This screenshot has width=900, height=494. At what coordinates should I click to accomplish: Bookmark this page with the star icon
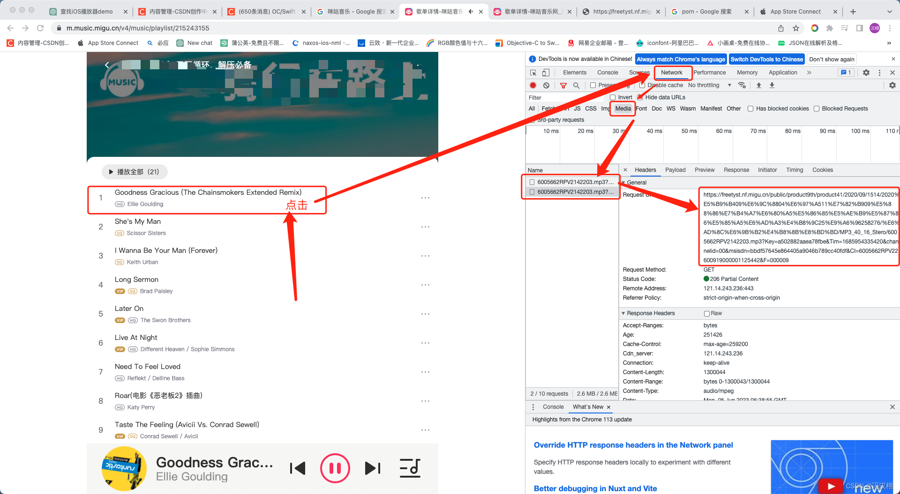point(796,28)
